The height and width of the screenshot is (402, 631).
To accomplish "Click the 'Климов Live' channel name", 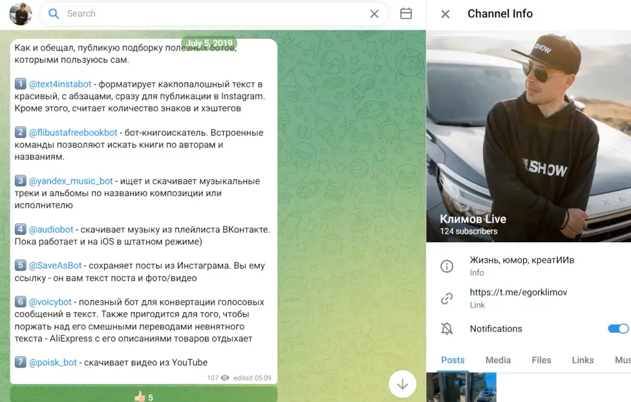I will 473,219.
